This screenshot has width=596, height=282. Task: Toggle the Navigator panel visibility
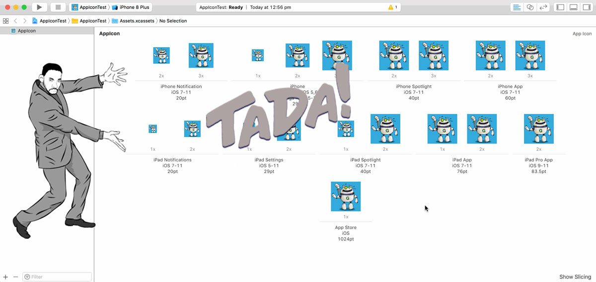[561, 7]
